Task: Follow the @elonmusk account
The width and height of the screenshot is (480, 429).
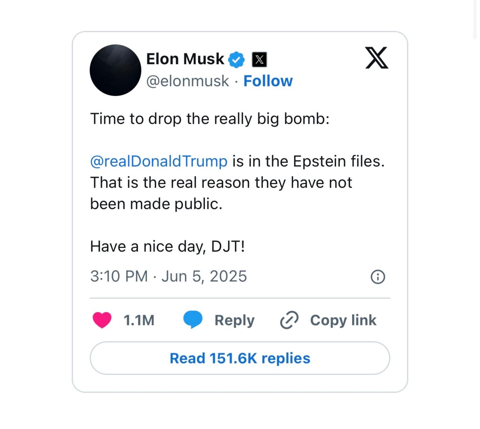Action: [268, 81]
